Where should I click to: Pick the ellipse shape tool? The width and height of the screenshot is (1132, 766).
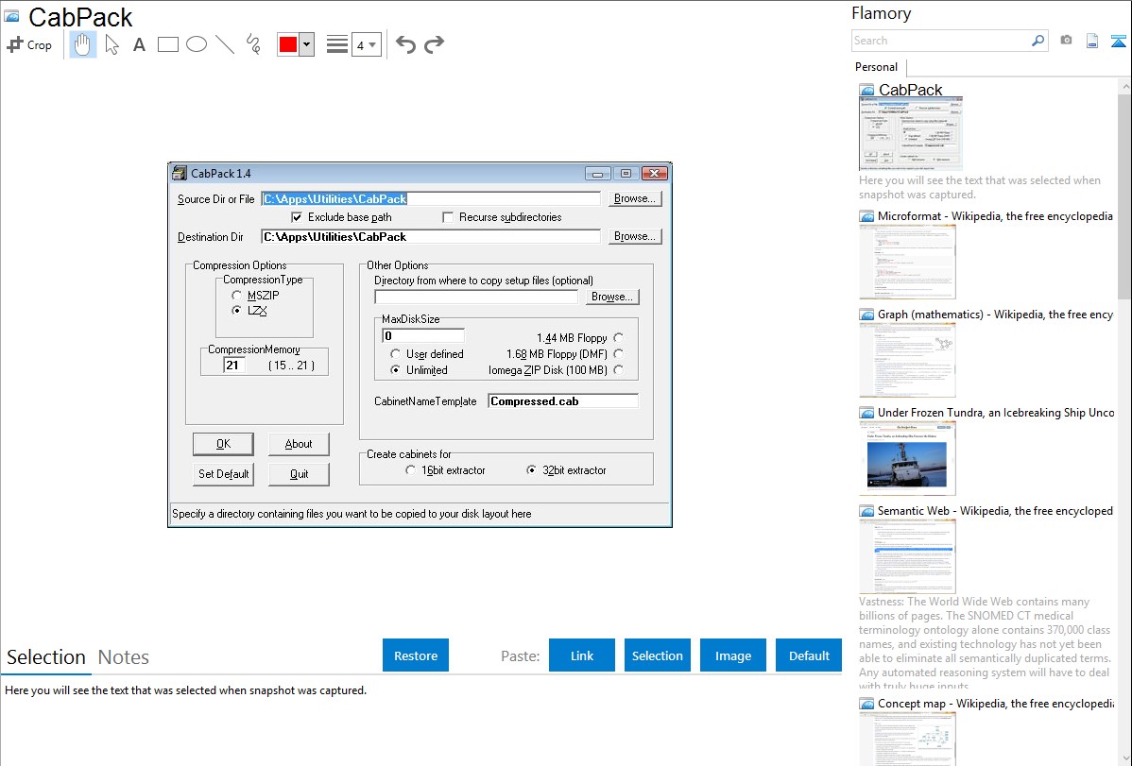(197, 44)
